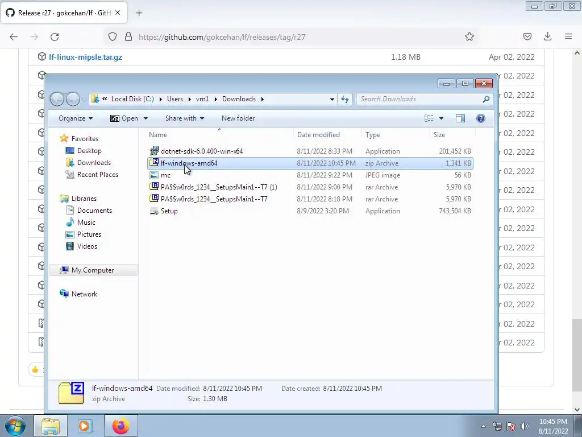
Task: Open Windows Start menu orb
Action: coord(15,426)
